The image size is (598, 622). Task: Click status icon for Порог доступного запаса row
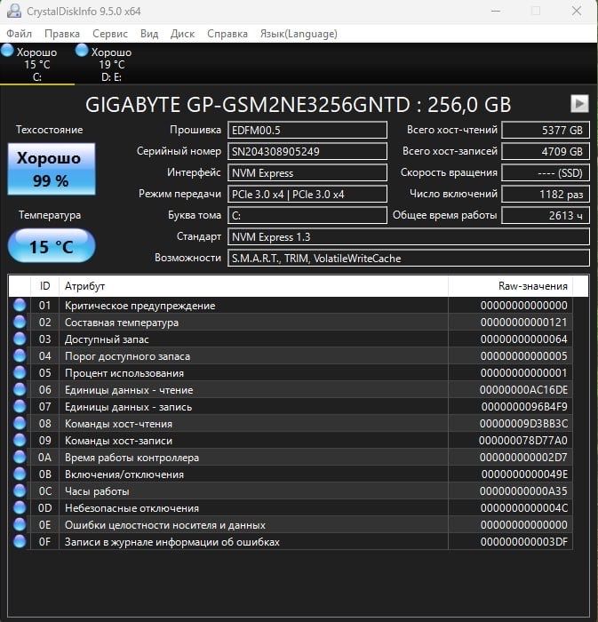(x=20, y=355)
